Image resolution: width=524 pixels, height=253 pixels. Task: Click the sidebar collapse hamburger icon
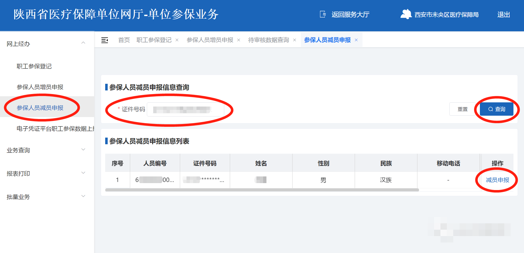click(105, 40)
